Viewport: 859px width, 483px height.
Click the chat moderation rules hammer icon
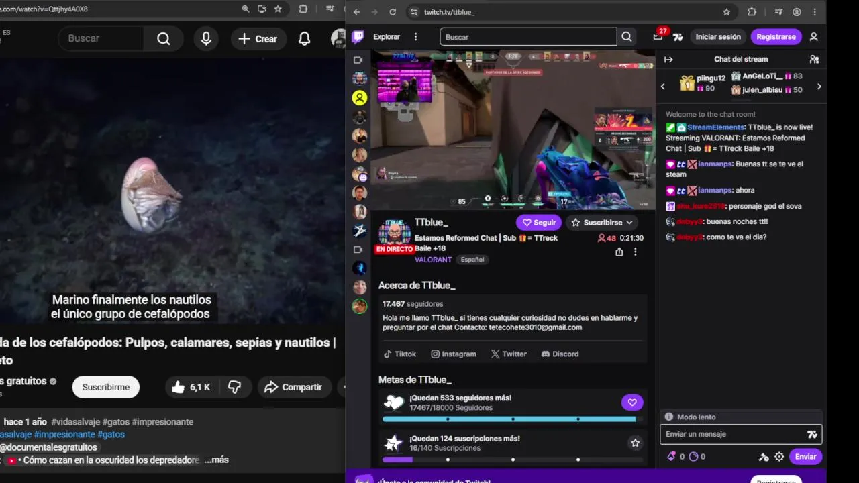pos(764,457)
